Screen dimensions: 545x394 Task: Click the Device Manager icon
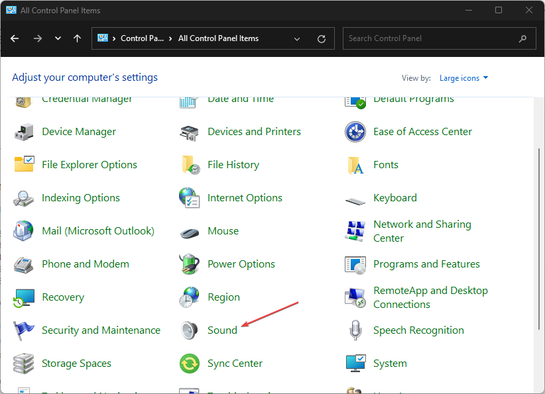click(x=24, y=132)
